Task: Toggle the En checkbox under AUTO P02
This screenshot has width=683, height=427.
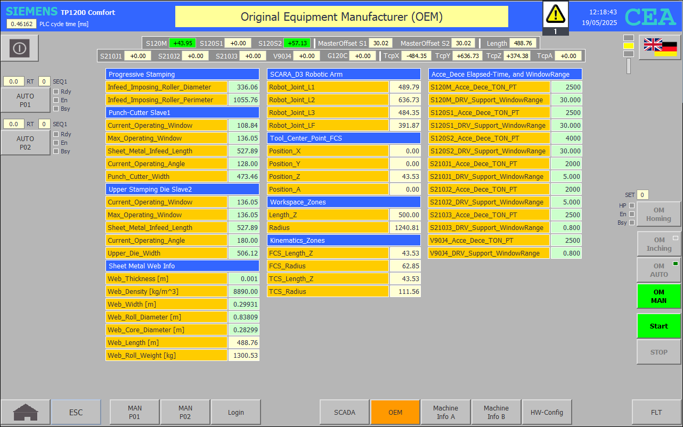Action: click(x=56, y=143)
